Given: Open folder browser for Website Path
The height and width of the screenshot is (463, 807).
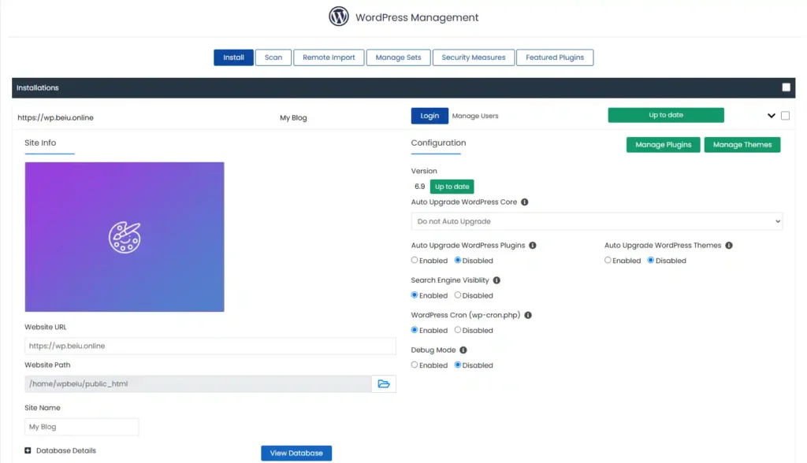Looking at the screenshot, I should (384, 383).
